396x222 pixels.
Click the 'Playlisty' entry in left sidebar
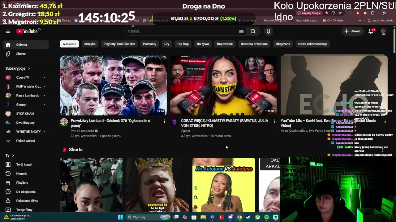(x=26, y=183)
